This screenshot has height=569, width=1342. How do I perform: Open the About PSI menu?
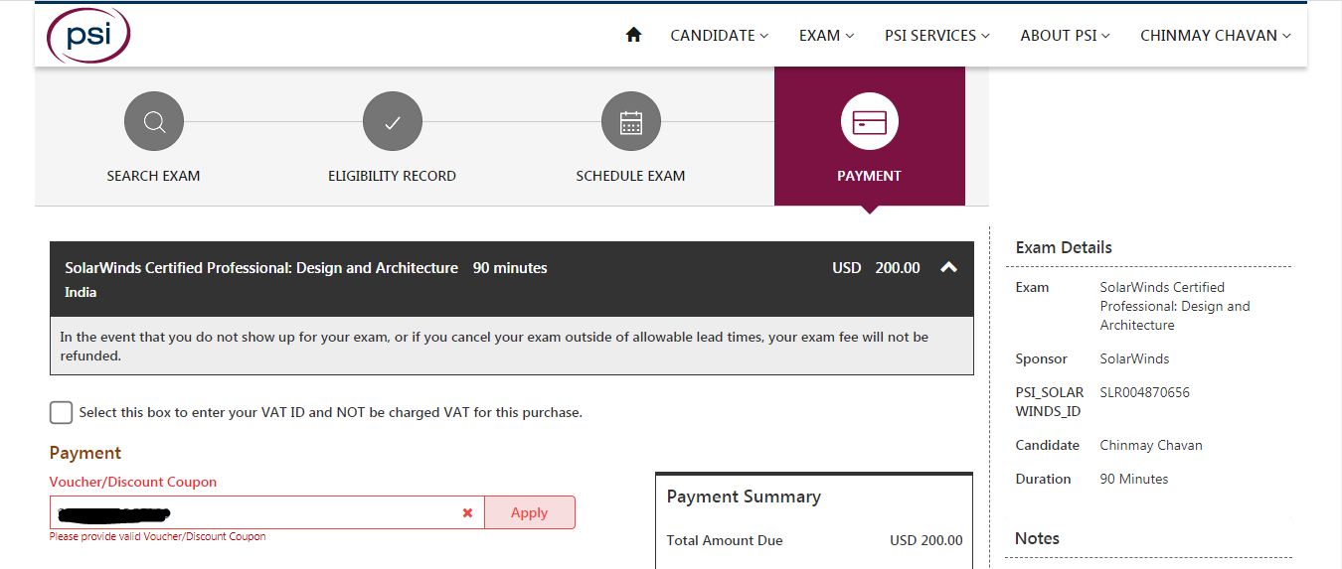click(1065, 35)
